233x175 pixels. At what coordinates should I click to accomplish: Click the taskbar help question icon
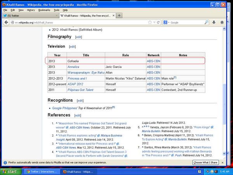[200, 171]
